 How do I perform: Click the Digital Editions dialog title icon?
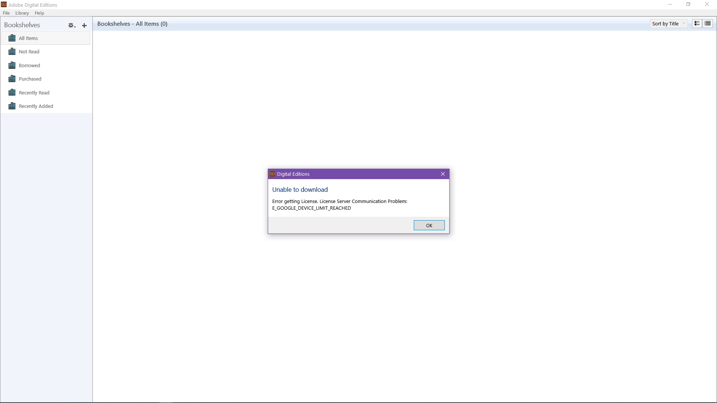272,174
